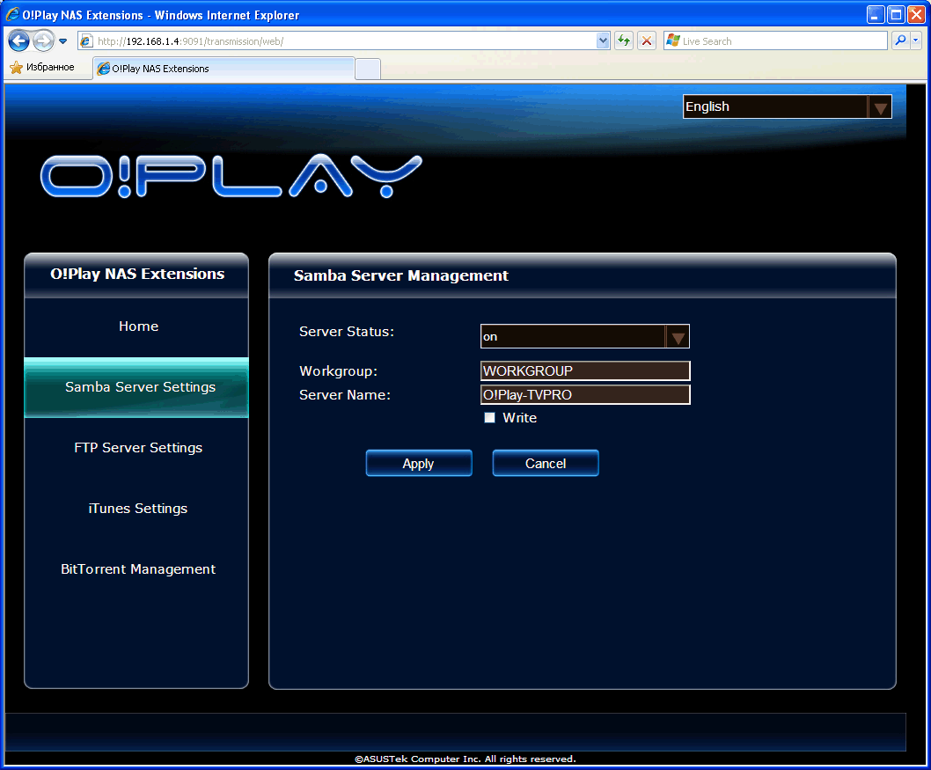Click the Live Search magnifier icon
Viewport: 931px width, 770px height.
click(x=901, y=40)
